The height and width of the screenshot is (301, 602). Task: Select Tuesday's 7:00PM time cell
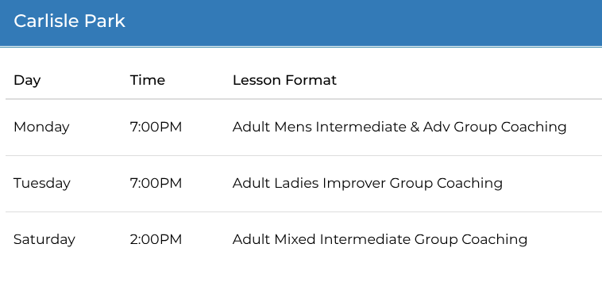156,183
